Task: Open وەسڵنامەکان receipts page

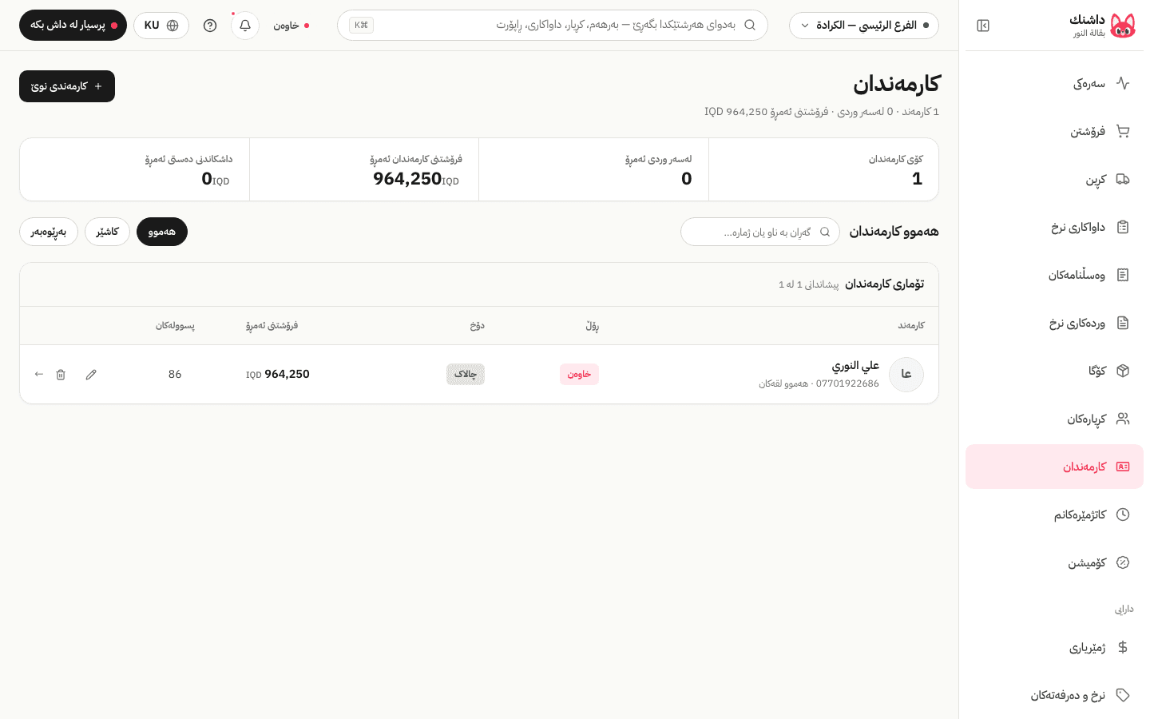Action: coord(1054,275)
